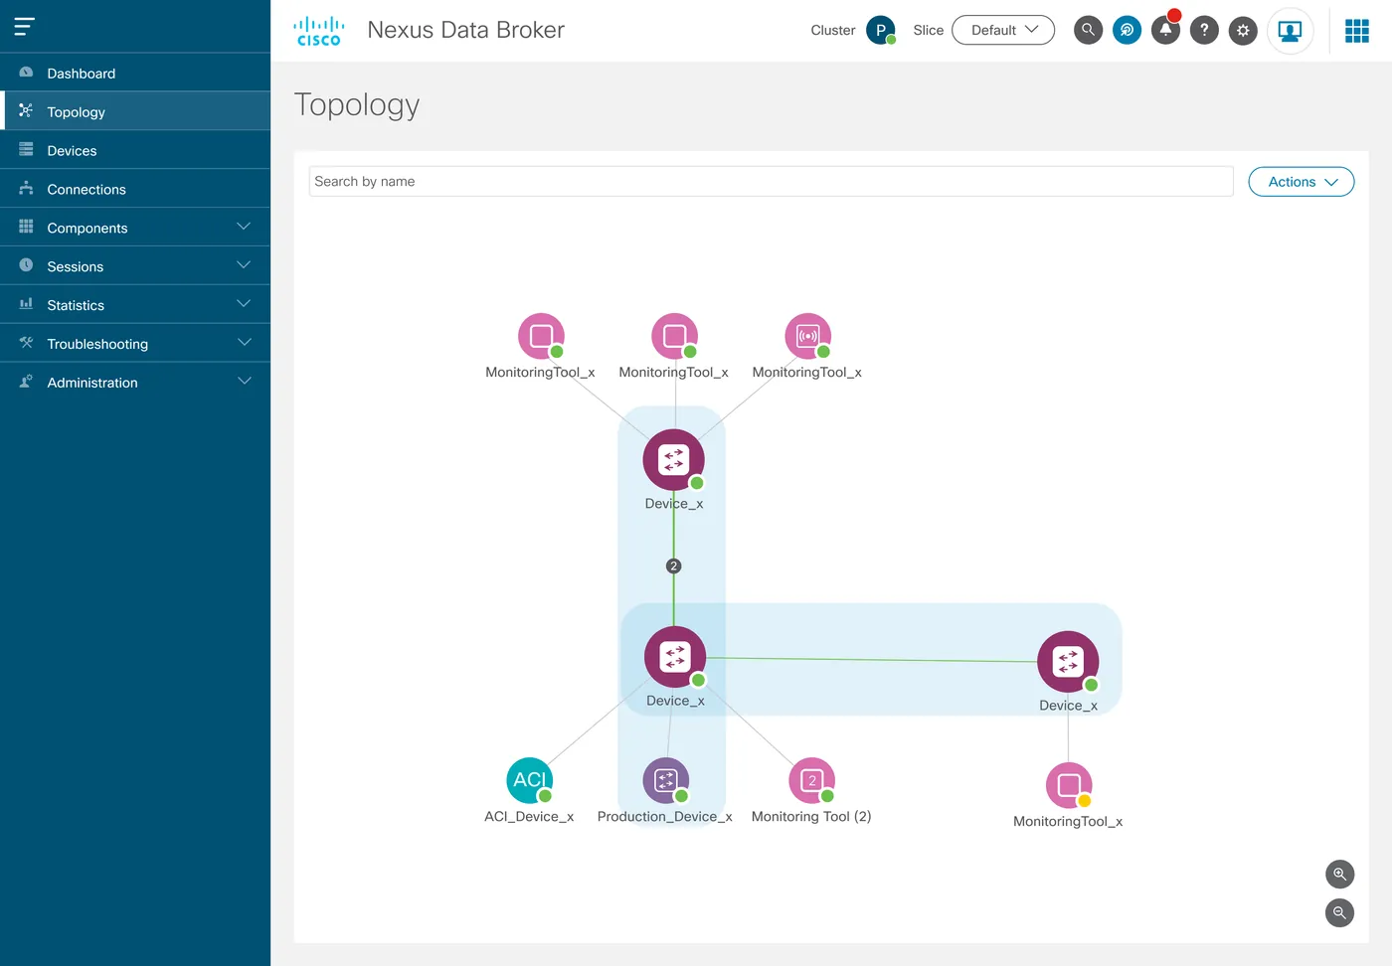Zoom in on the topology map
The height and width of the screenshot is (966, 1392).
point(1340,875)
